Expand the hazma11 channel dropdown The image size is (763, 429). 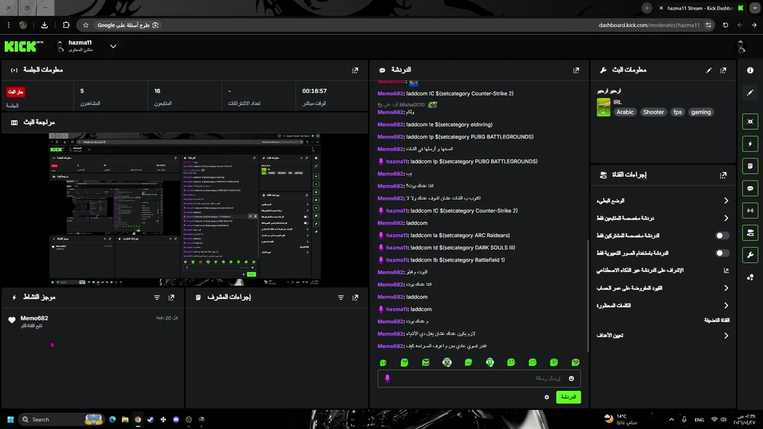113,46
